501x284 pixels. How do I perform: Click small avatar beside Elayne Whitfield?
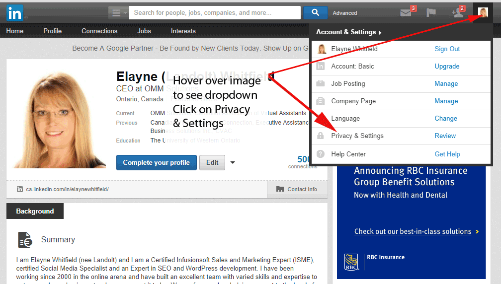[x=322, y=49]
